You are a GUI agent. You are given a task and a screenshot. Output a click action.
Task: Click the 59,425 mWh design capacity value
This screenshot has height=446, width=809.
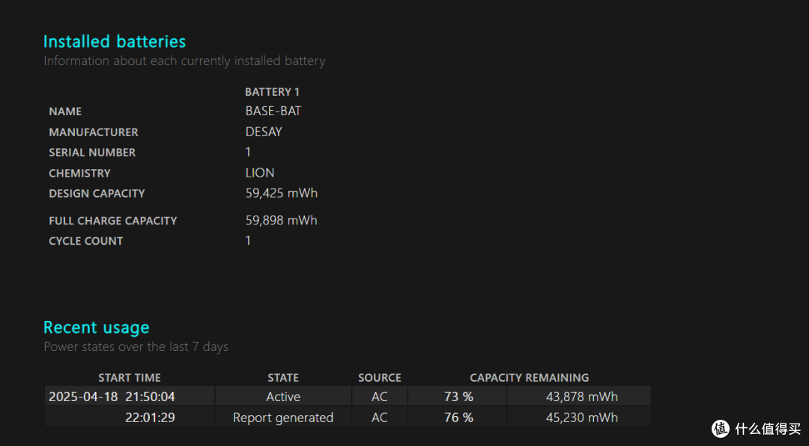pos(281,193)
